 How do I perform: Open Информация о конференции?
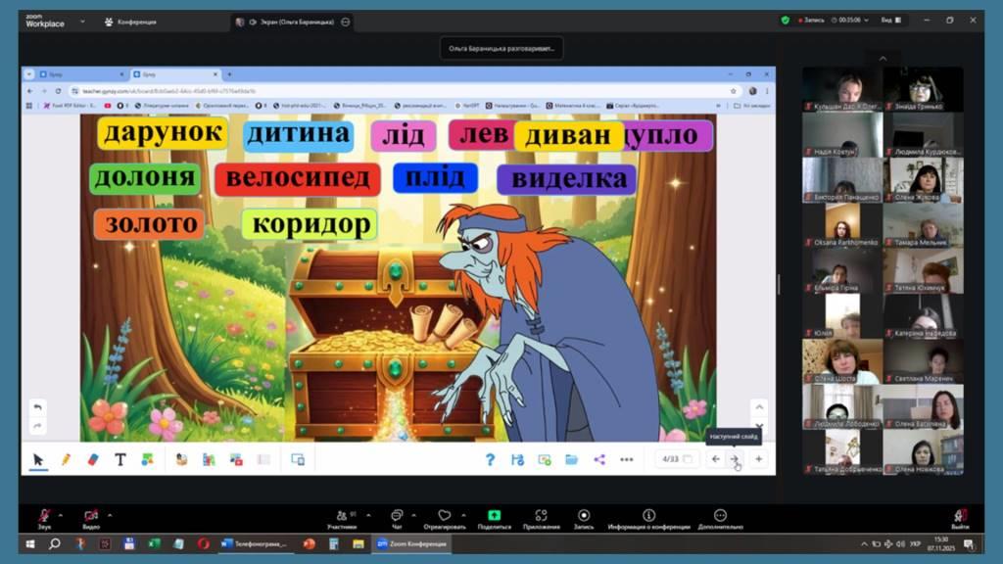pyautogui.click(x=648, y=518)
